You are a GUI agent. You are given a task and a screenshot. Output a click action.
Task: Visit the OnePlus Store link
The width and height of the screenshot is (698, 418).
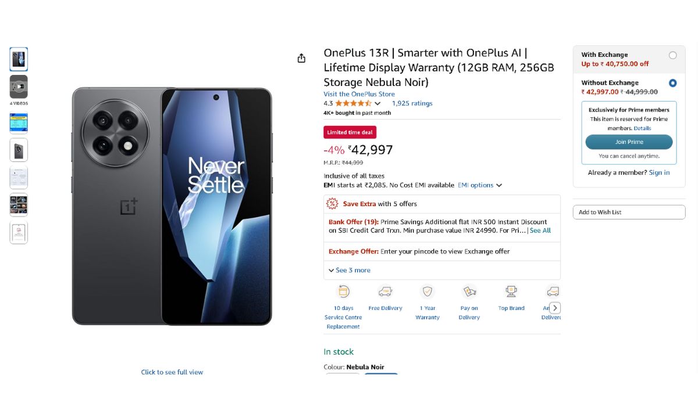[359, 94]
